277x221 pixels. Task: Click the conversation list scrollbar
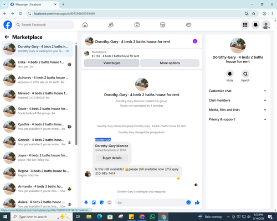point(76,95)
